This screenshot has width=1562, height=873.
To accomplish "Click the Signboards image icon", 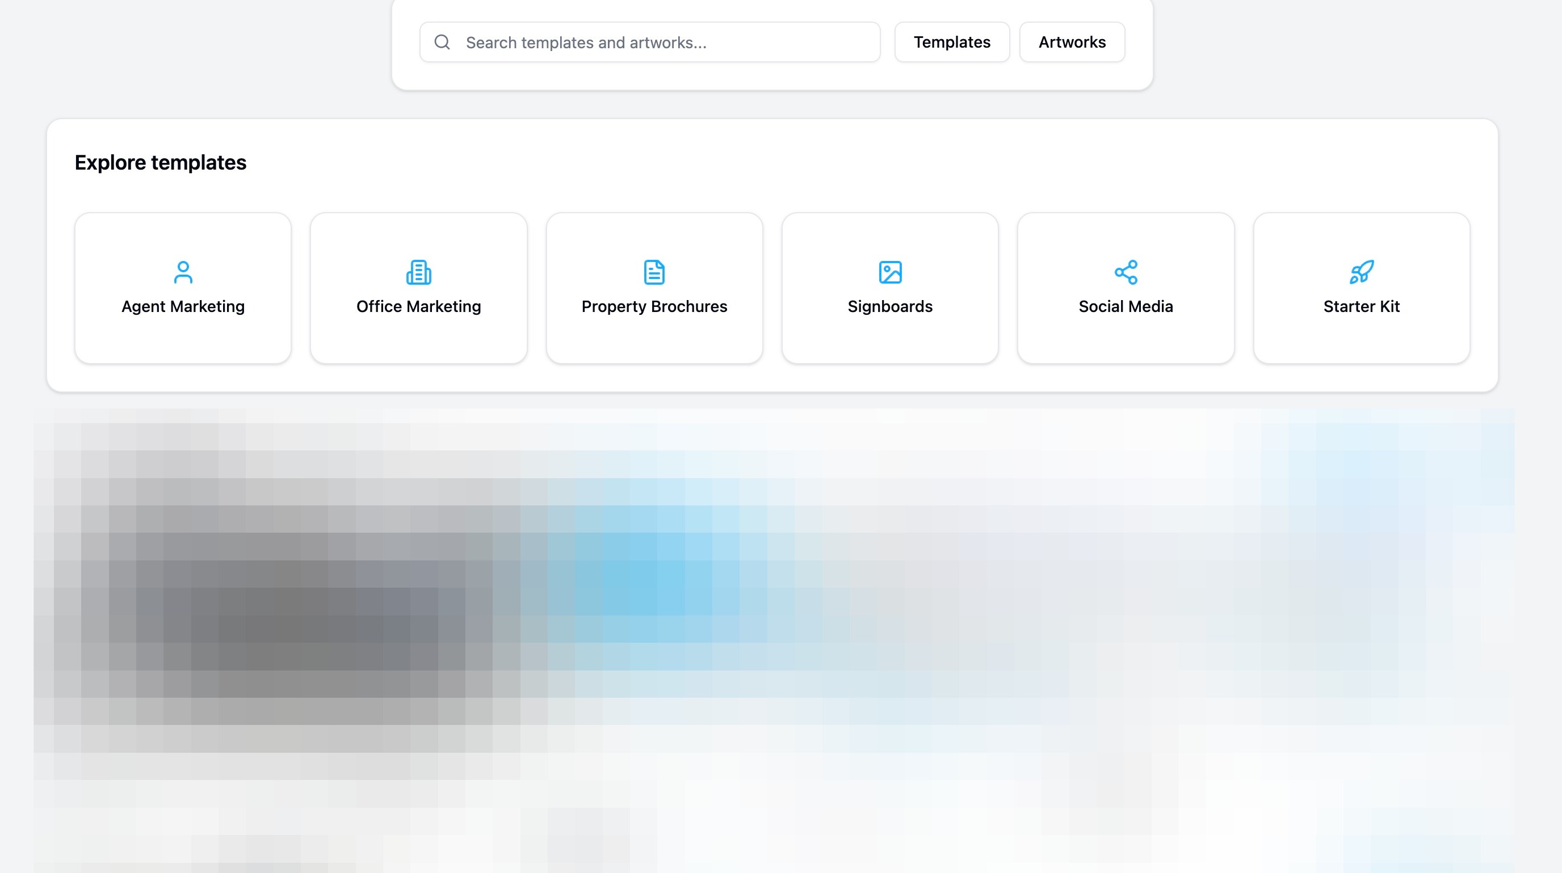I will [890, 272].
